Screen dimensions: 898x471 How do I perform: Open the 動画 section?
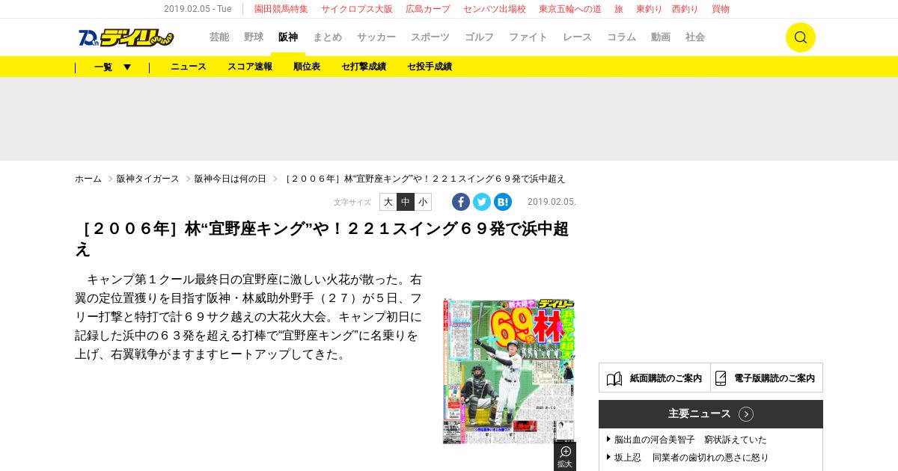661,37
